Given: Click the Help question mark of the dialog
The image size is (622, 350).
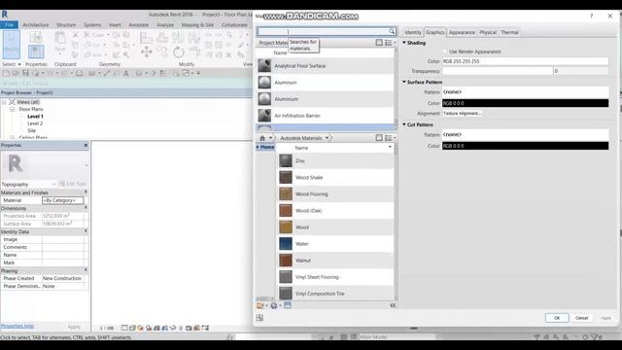Looking at the screenshot, I should [x=592, y=16].
